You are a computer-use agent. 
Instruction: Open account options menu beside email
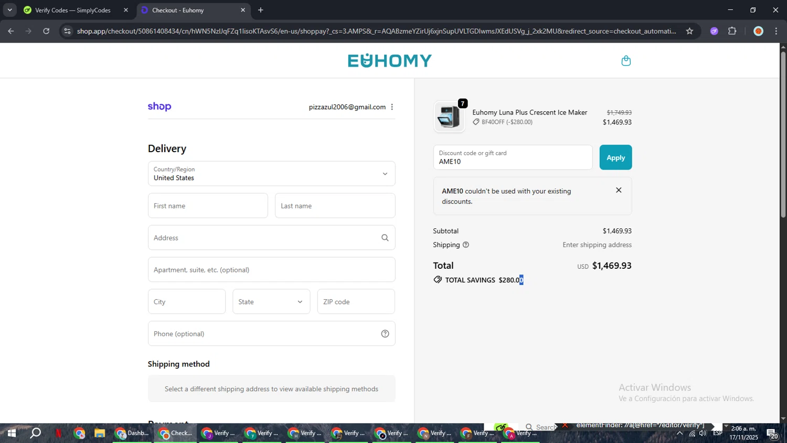point(392,107)
